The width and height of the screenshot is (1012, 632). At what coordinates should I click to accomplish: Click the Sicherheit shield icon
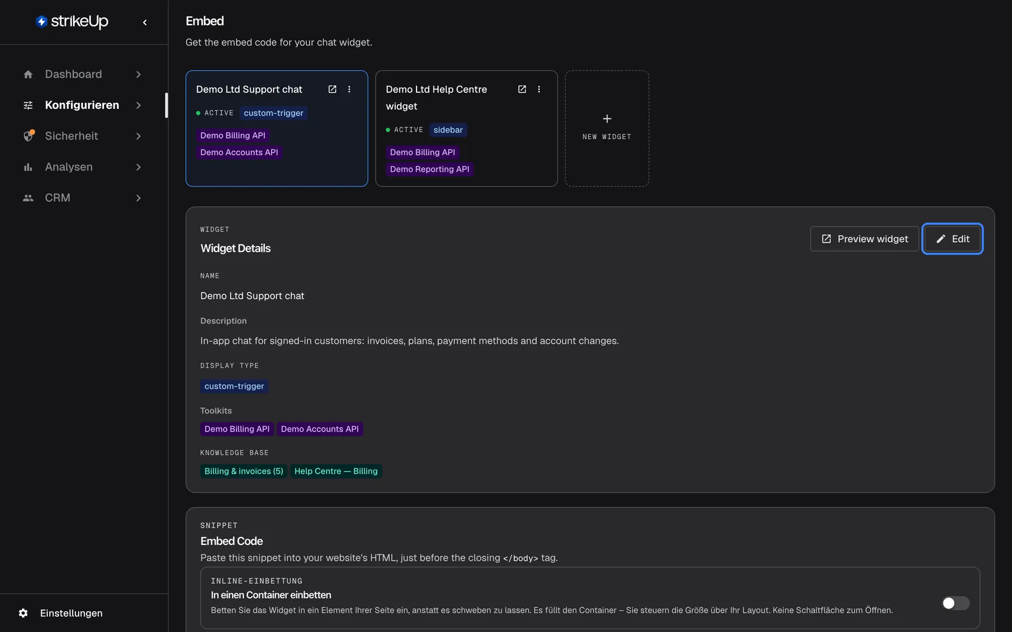click(28, 136)
